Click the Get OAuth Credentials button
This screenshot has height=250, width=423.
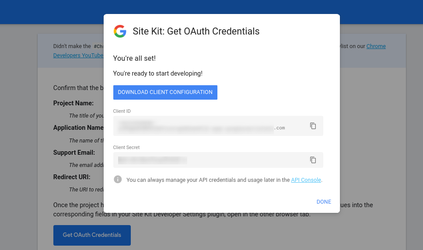coord(92,235)
